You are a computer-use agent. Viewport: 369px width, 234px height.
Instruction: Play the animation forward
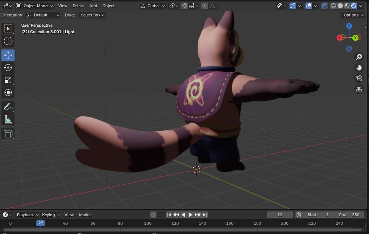click(x=190, y=215)
